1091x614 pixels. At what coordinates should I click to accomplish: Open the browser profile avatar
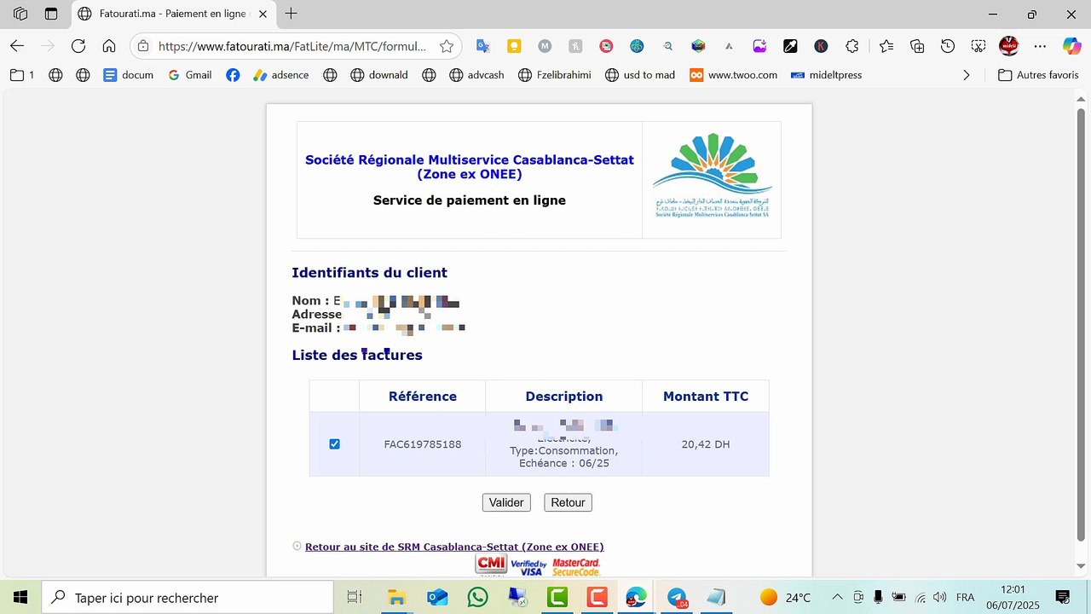coord(1009,46)
